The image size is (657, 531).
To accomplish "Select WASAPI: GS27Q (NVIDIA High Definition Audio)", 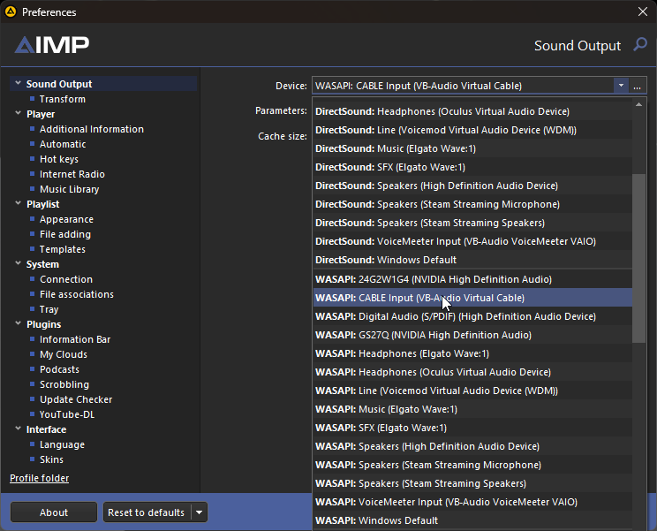I will pos(472,335).
